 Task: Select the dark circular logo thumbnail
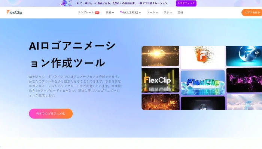click(203, 103)
